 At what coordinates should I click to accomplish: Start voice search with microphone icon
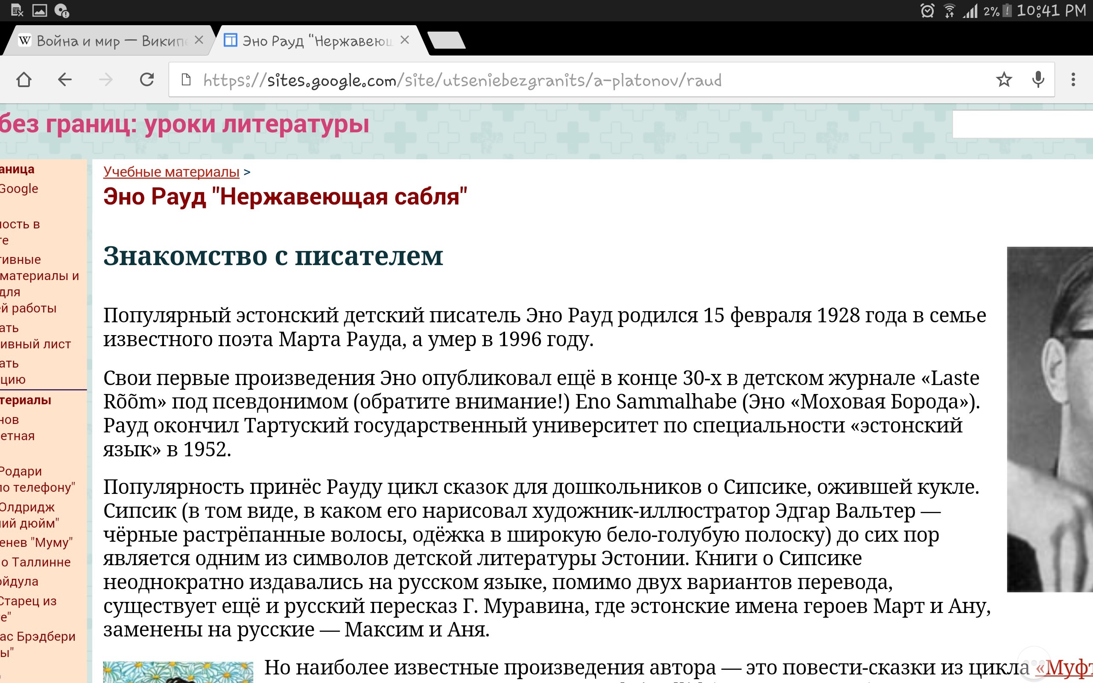[1038, 80]
